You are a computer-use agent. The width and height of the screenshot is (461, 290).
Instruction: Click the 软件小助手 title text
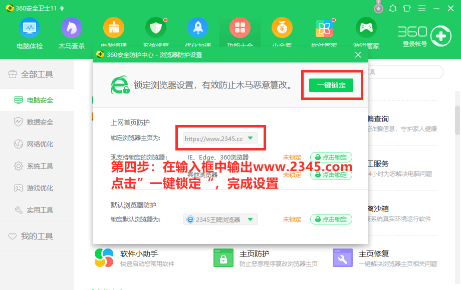[139, 253]
